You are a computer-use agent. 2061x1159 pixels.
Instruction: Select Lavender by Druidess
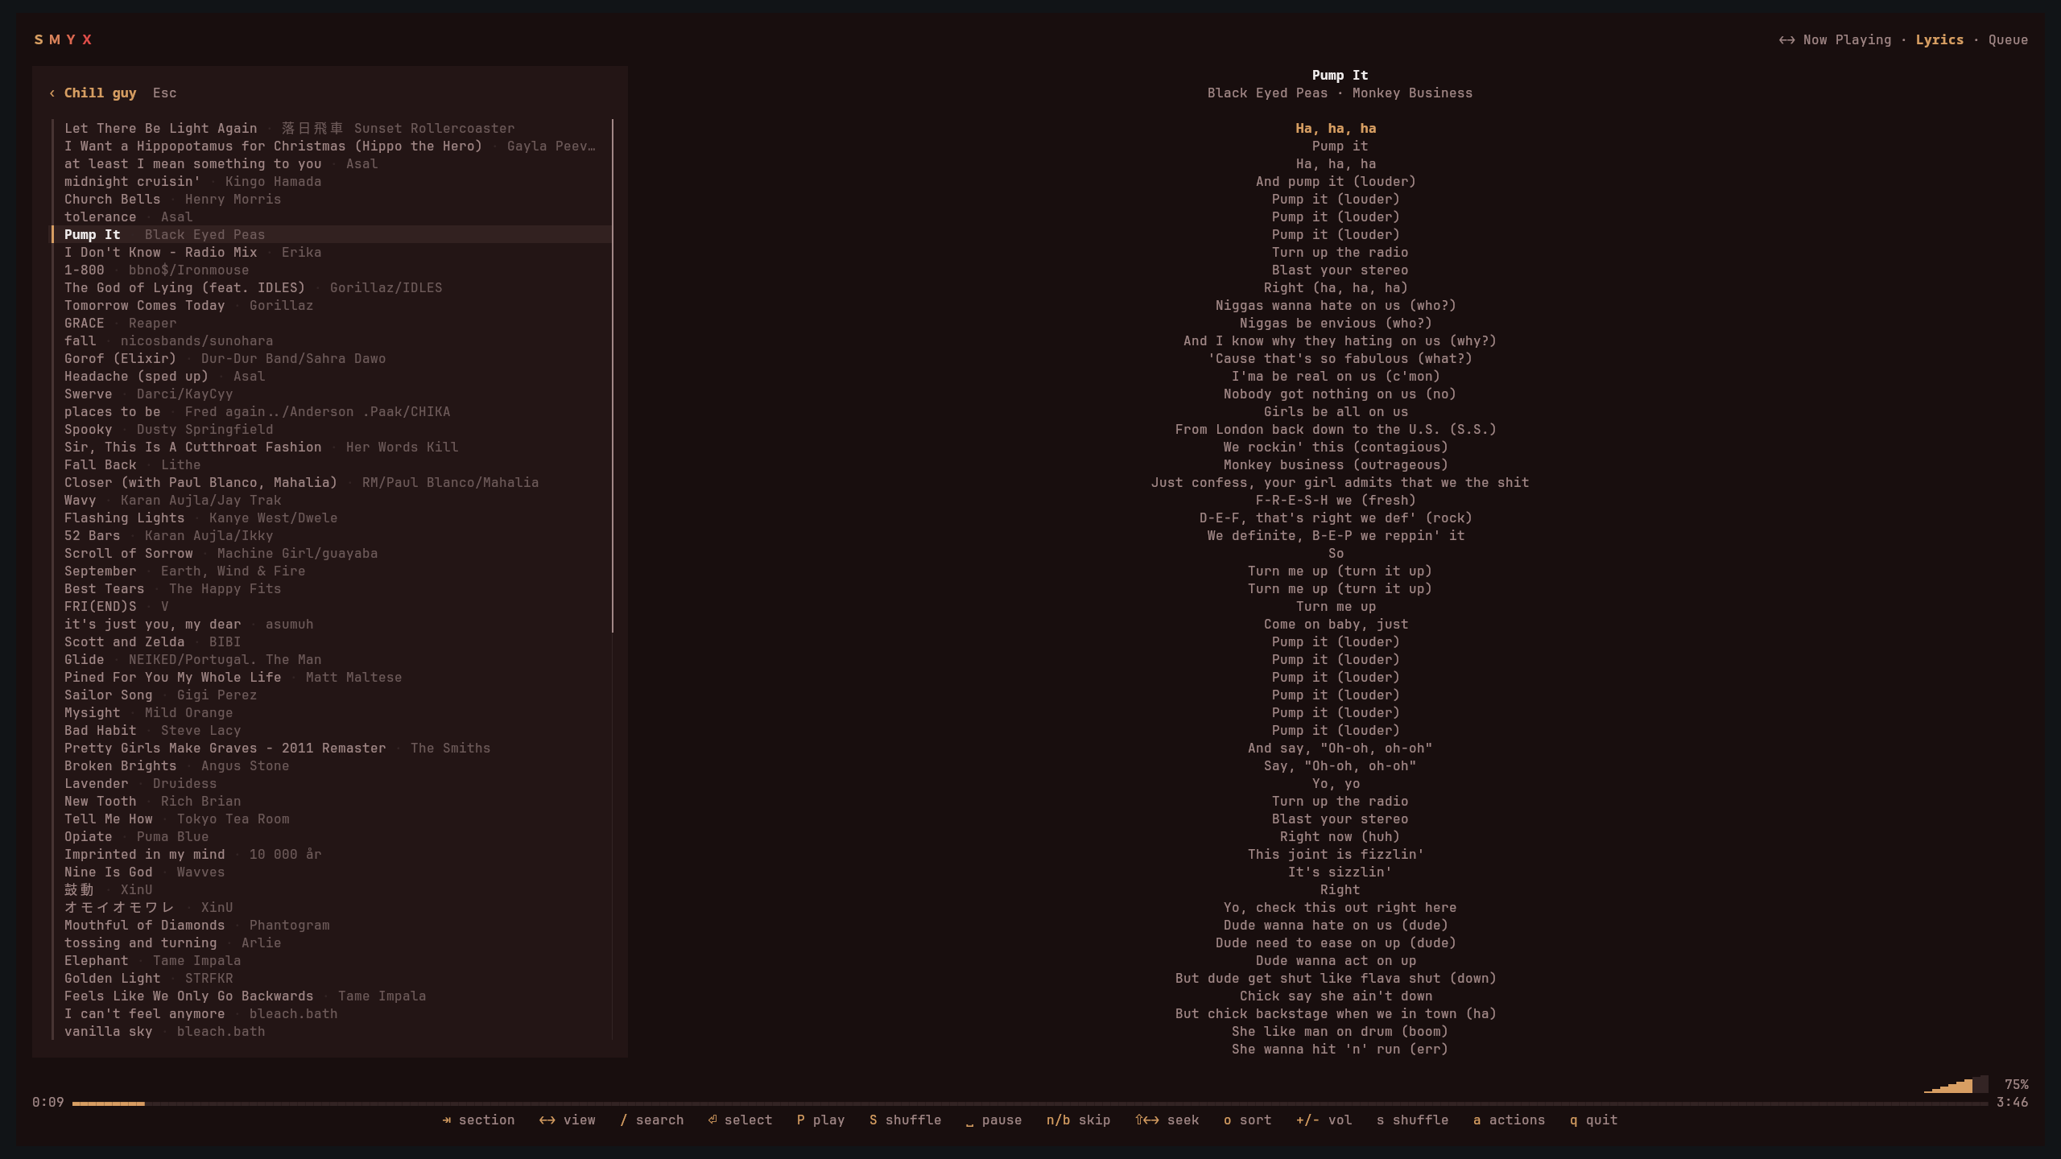click(332, 784)
